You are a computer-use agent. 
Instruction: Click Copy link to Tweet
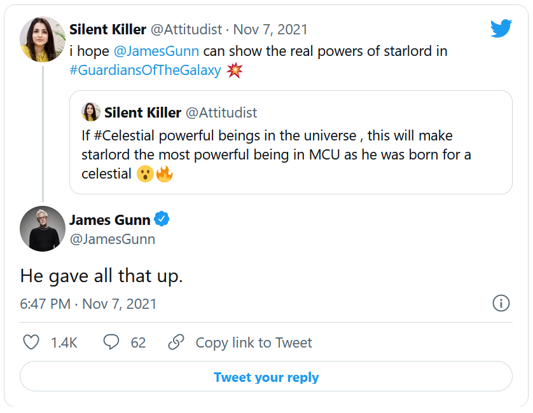coord(254,342)
